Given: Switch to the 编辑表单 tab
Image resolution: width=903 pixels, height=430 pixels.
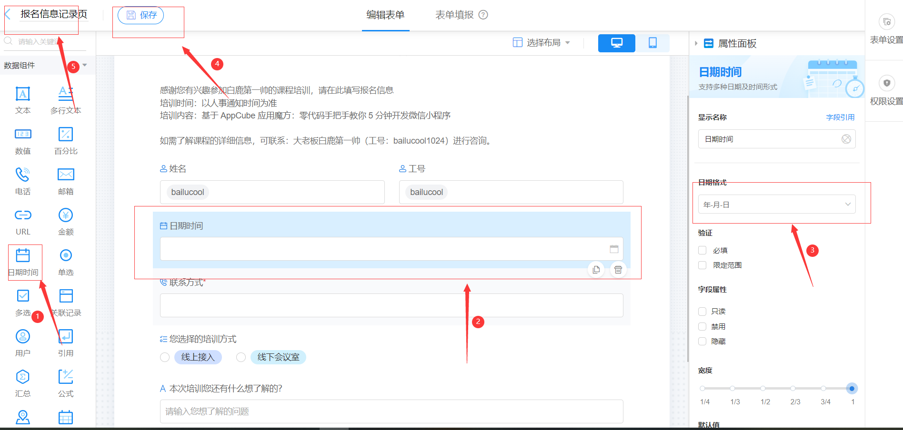Looking at the screenshot, I should click(385, 15).
